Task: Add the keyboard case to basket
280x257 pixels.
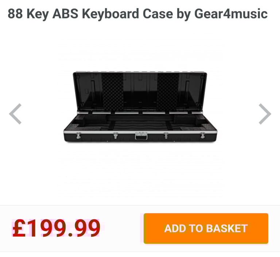Action: (x=206, y=229)
